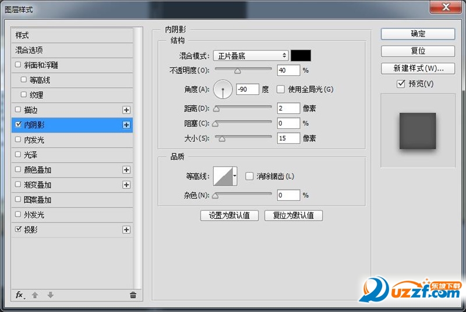The image size is (466, 312).
Task: Enable the 图案叠加 checkbox
Action: pyautogui.click(x=18, y=199)
